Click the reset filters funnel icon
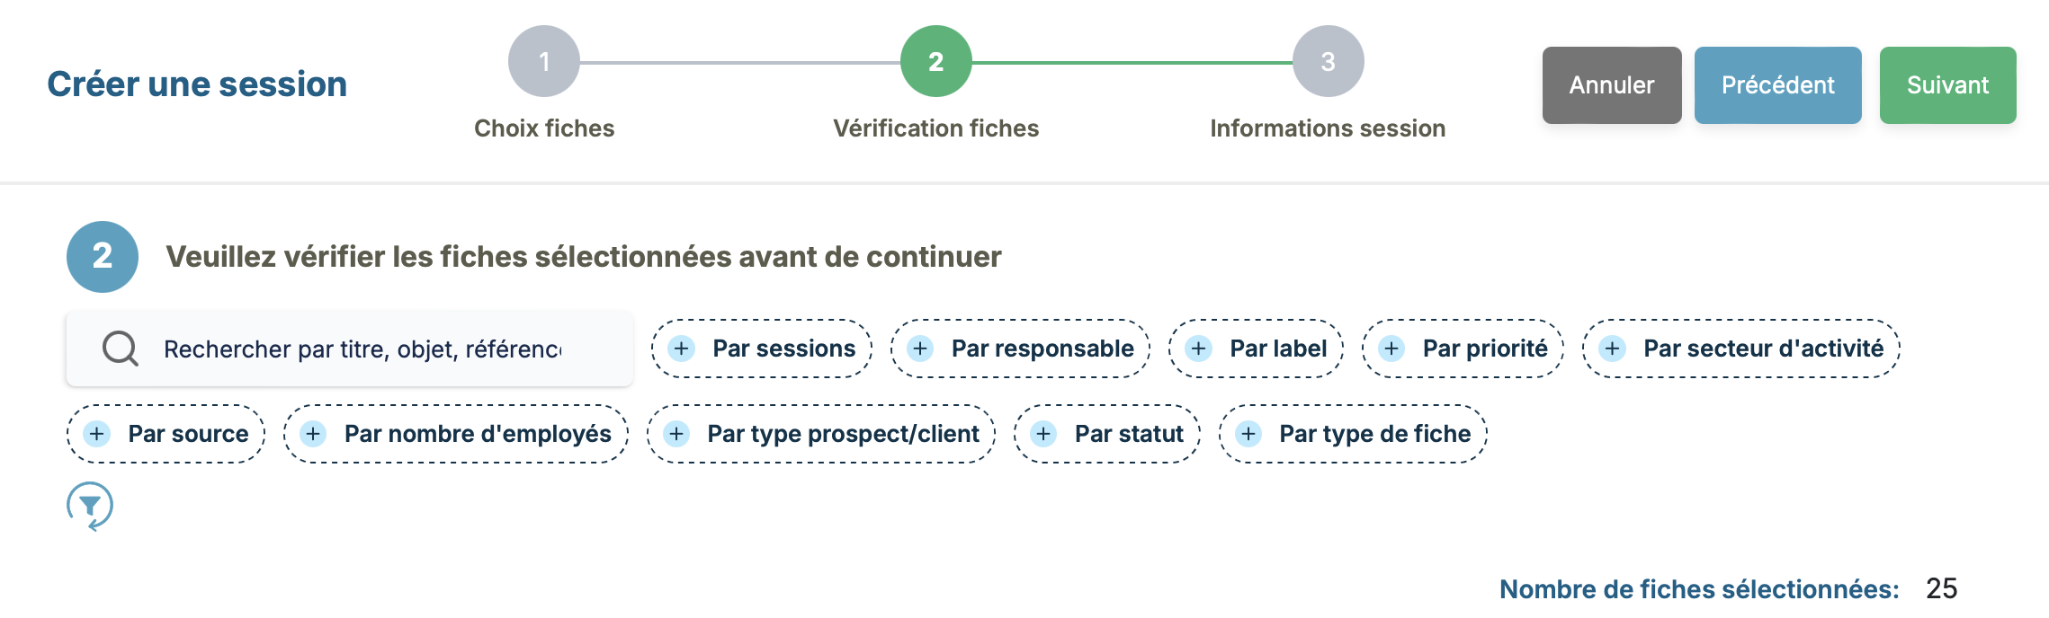Viewport: 2049px width, 618px height. [90, 506]
